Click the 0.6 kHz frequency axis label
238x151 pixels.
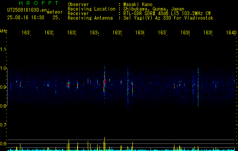click(3, 143)
